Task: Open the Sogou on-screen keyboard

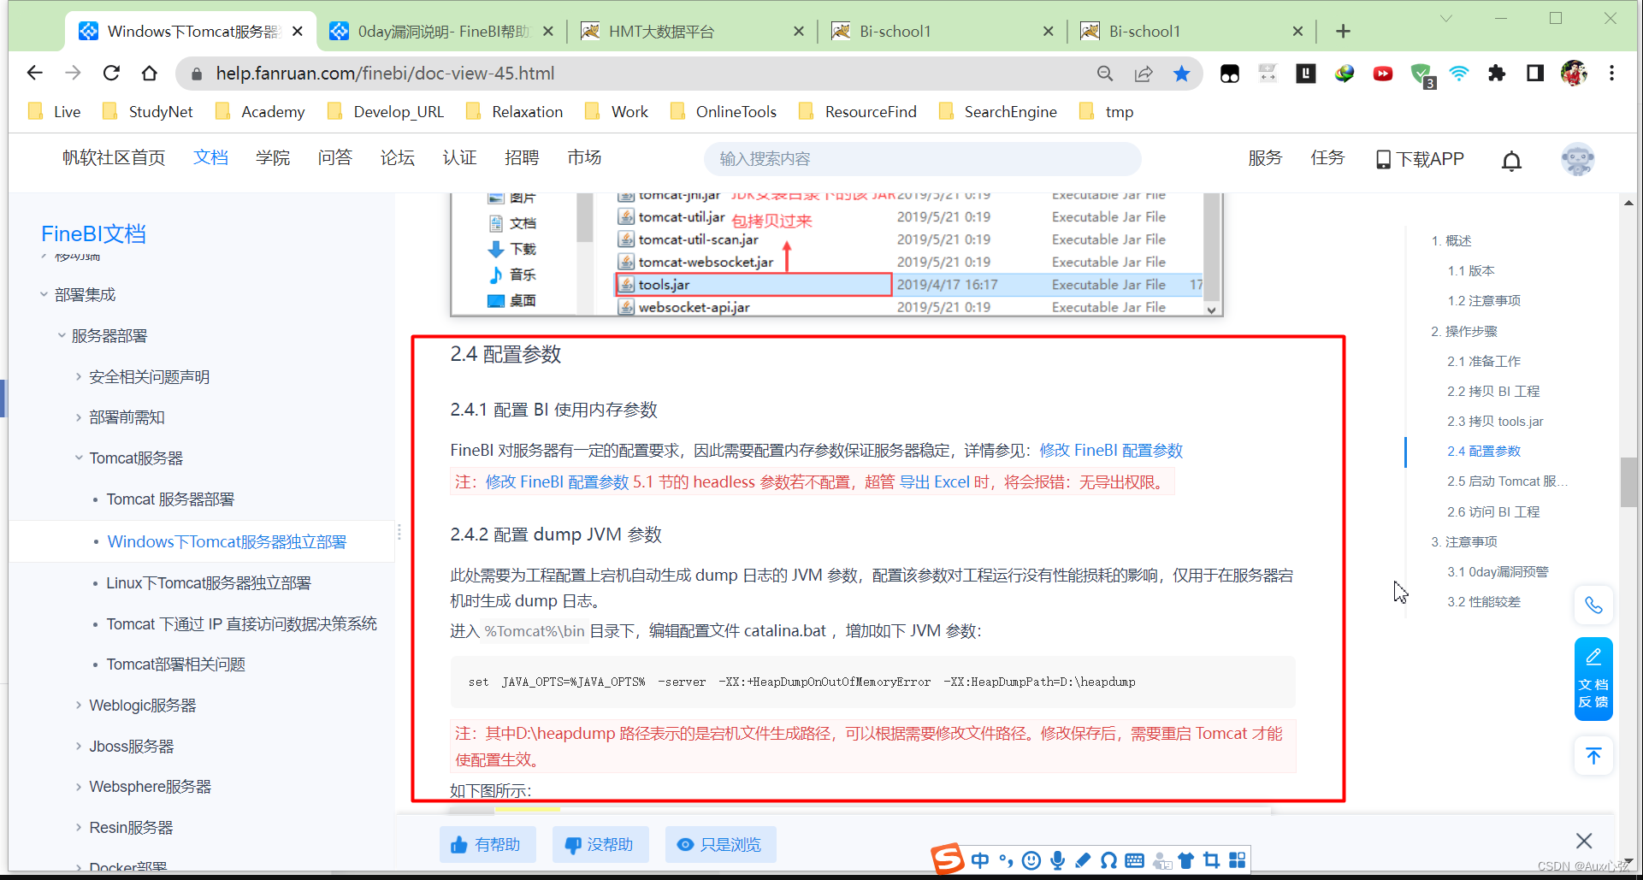Action: (x=1134, y=860)
